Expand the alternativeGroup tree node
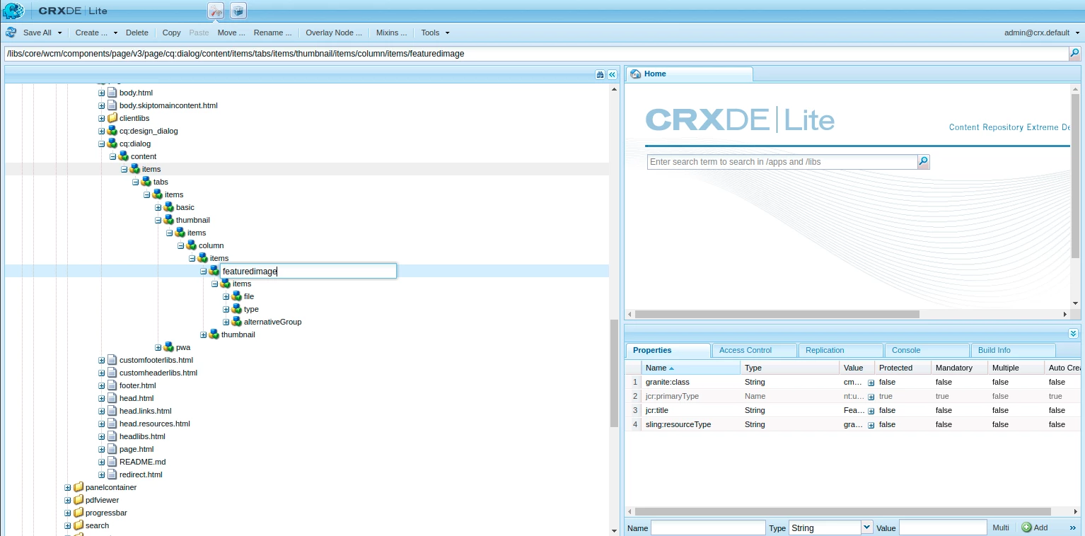Image resolution: width=1085 pixels, height=536 pixels. coord(226,322)
